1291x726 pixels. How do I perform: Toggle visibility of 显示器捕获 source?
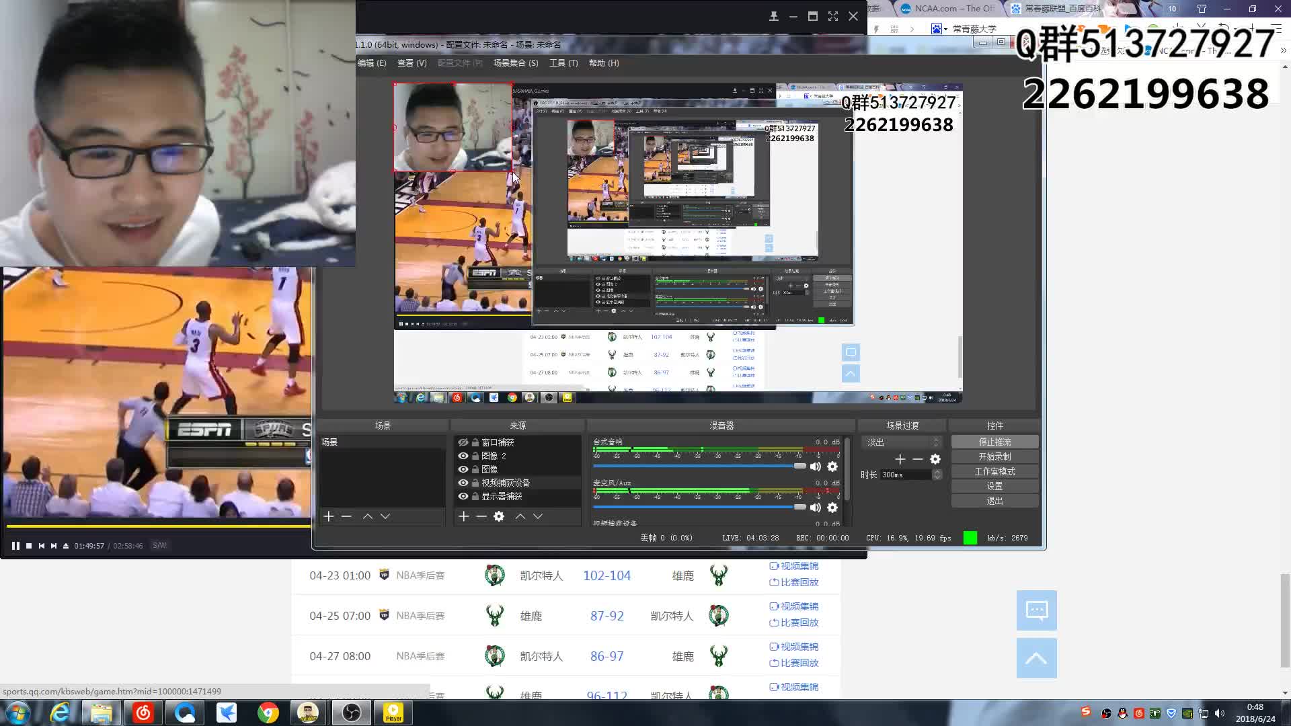tap(463, 496)
